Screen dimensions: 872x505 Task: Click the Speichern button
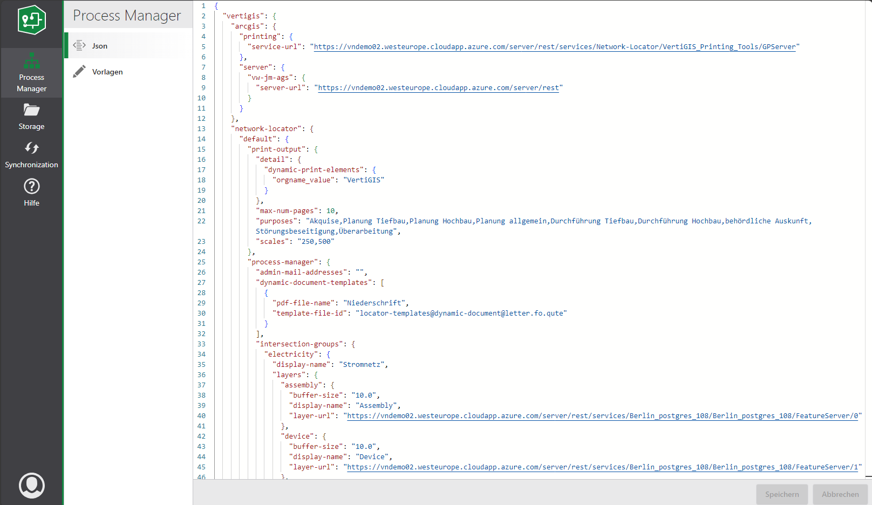782,494
